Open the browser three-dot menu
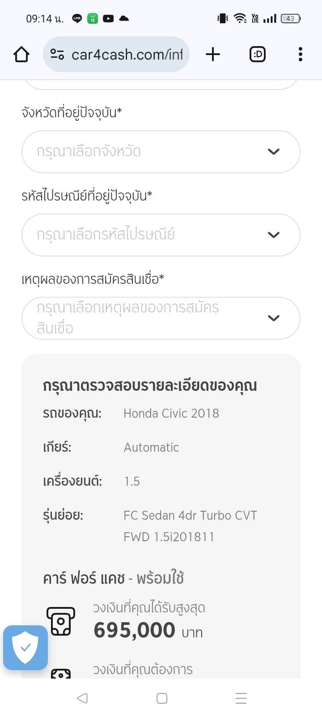The height and width of the screenshot is (718, 322). tap(300, 55)
